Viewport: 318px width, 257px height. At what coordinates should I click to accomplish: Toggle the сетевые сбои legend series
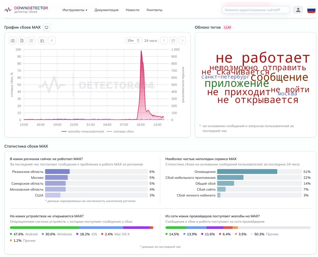[120, 131]
